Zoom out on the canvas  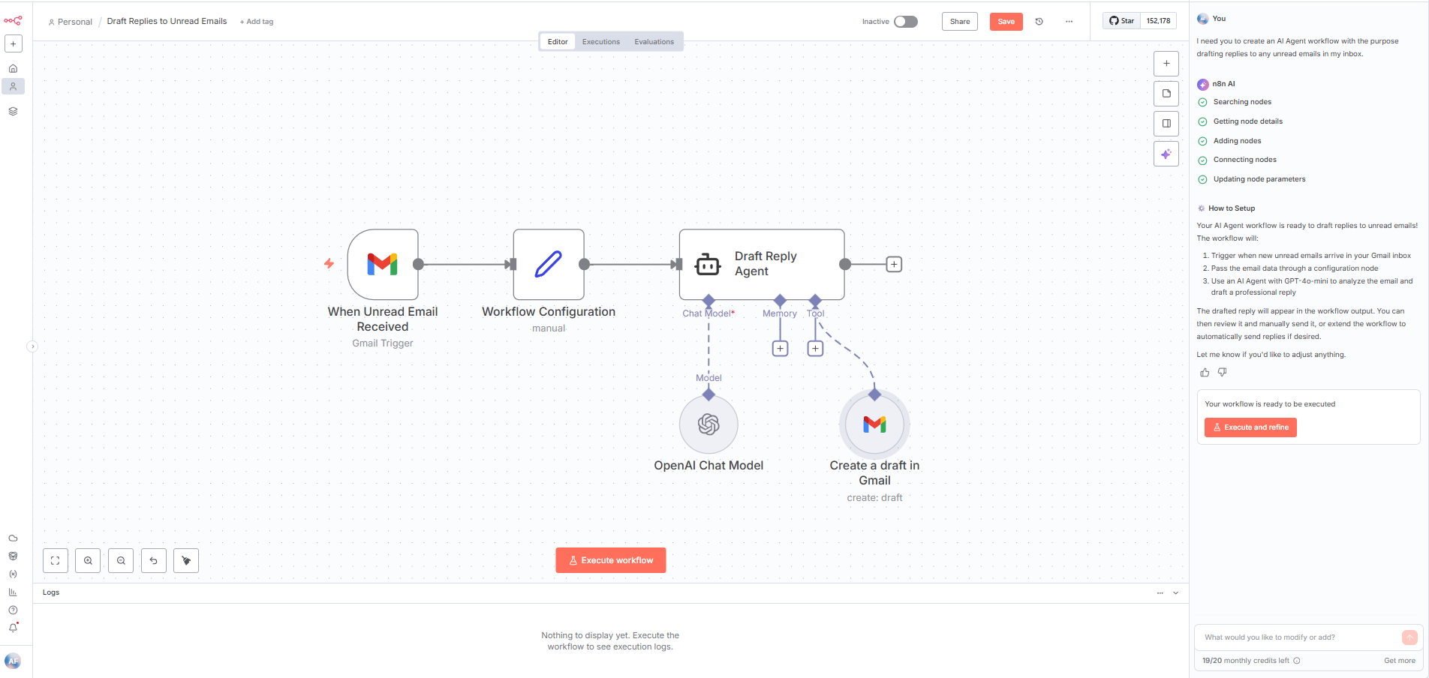(x=121, y=560)
